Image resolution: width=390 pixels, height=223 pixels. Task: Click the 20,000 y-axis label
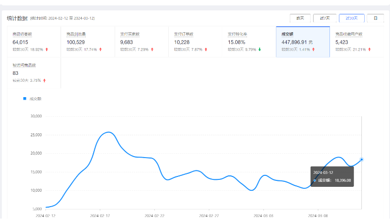coord(36,153)
